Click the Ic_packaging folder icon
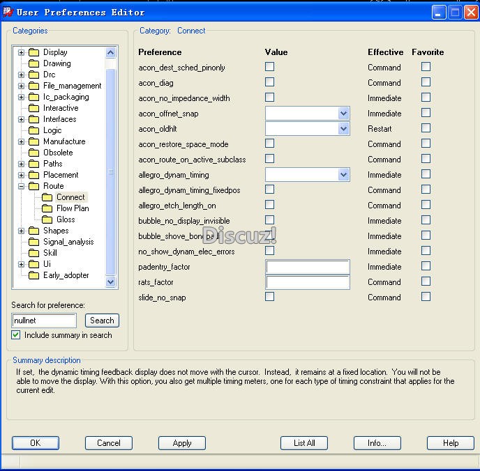The height and width of the screenshot is (471, 480). [34, 97]
